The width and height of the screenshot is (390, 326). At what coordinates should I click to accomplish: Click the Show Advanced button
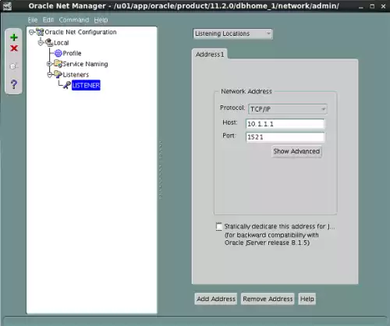296,151
